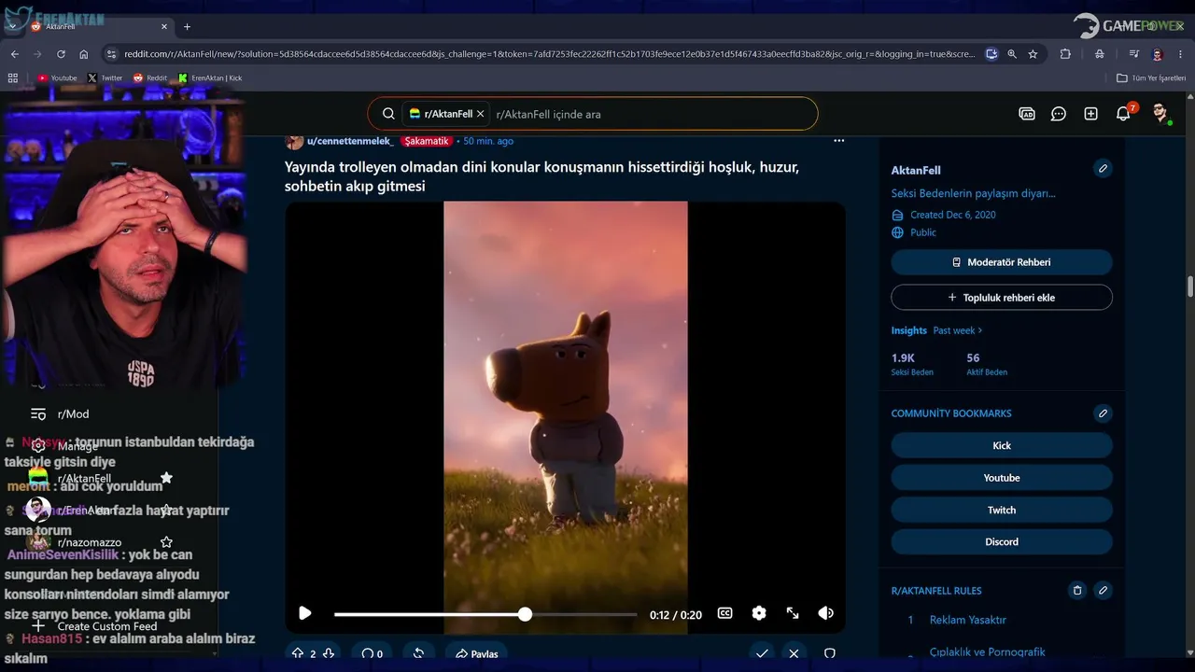Open r/Mod in the sidebar

coord(73,413)
